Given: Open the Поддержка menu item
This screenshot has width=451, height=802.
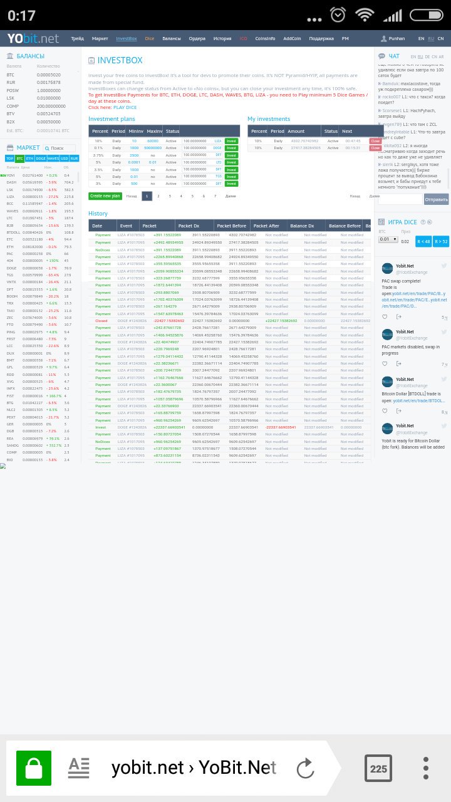Looking at the screenshot, I should (x=321, y=39).
